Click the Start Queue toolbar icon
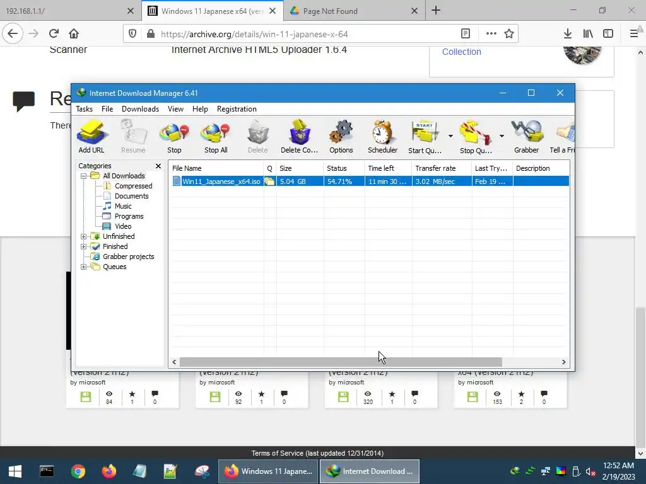 [x=425, y=137]
